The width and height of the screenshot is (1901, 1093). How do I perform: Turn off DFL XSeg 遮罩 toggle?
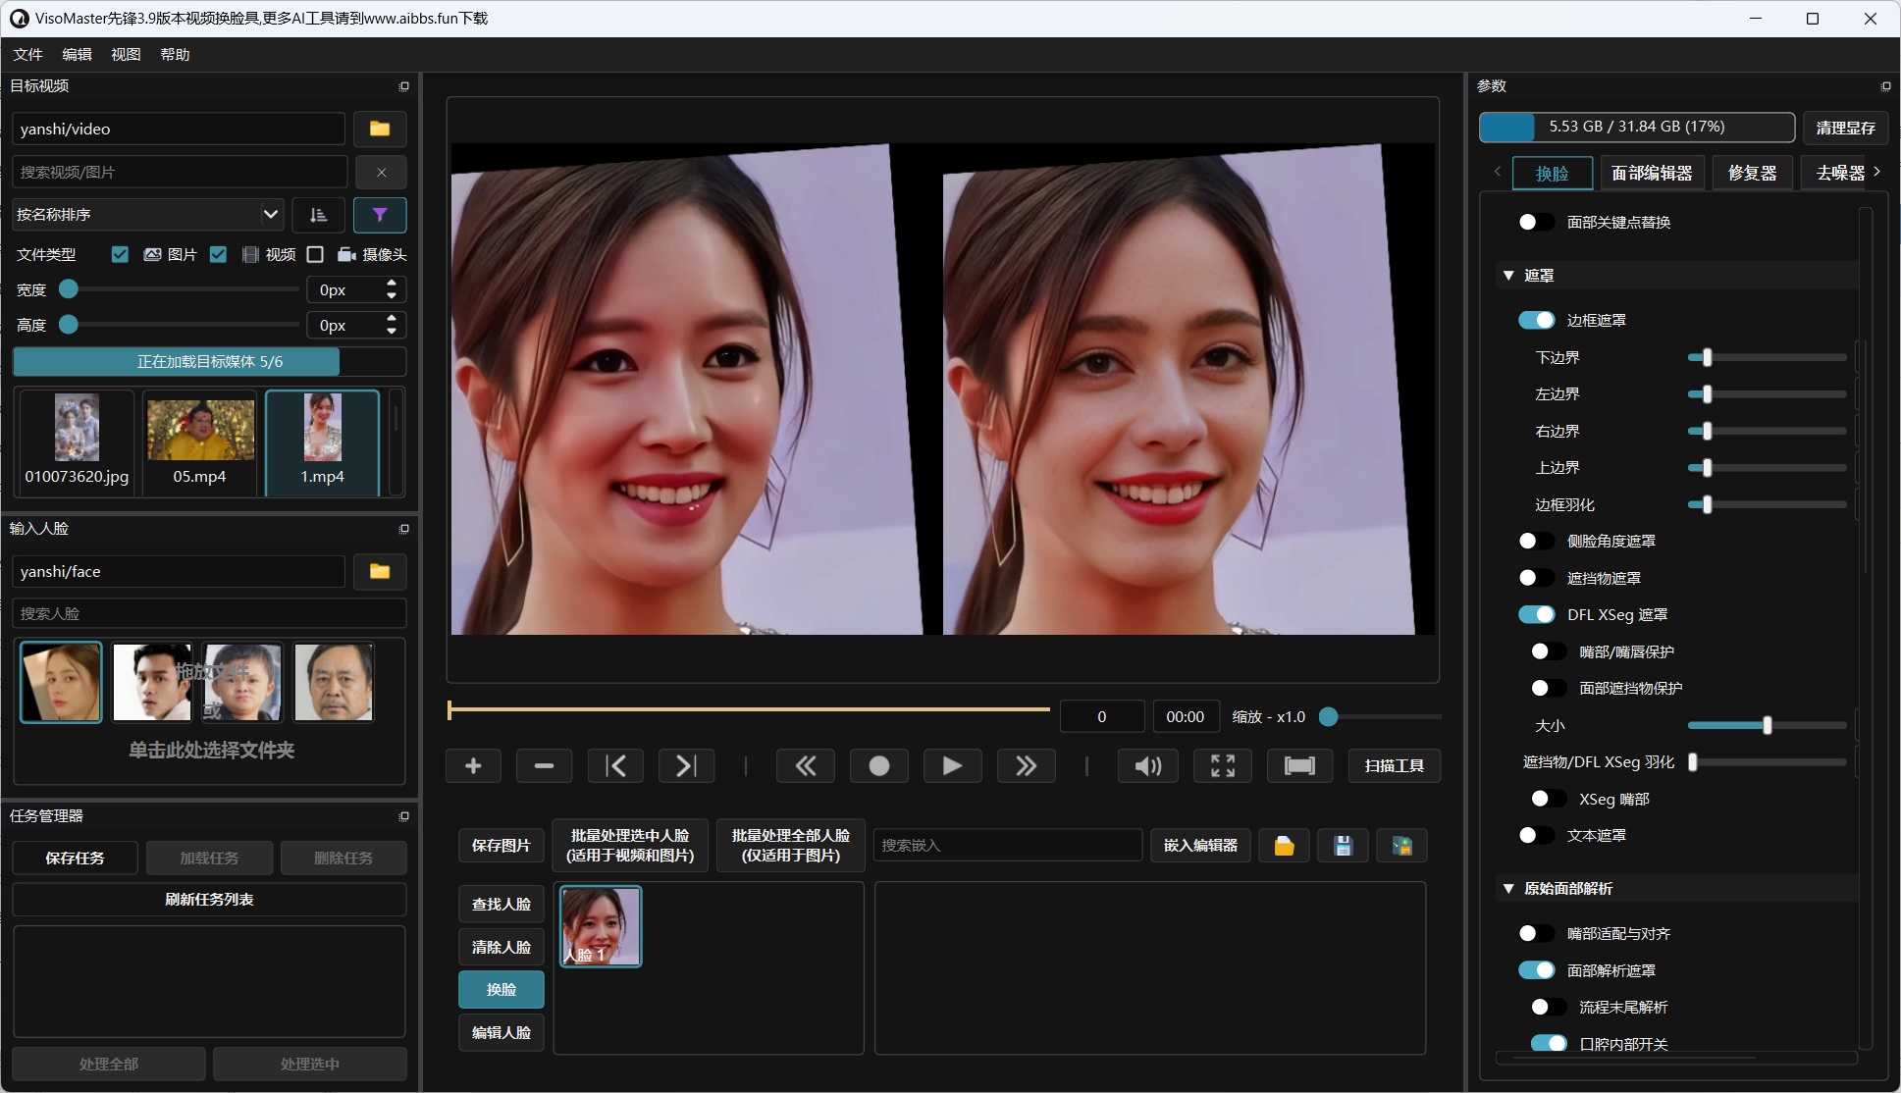tap(1536, 614)
